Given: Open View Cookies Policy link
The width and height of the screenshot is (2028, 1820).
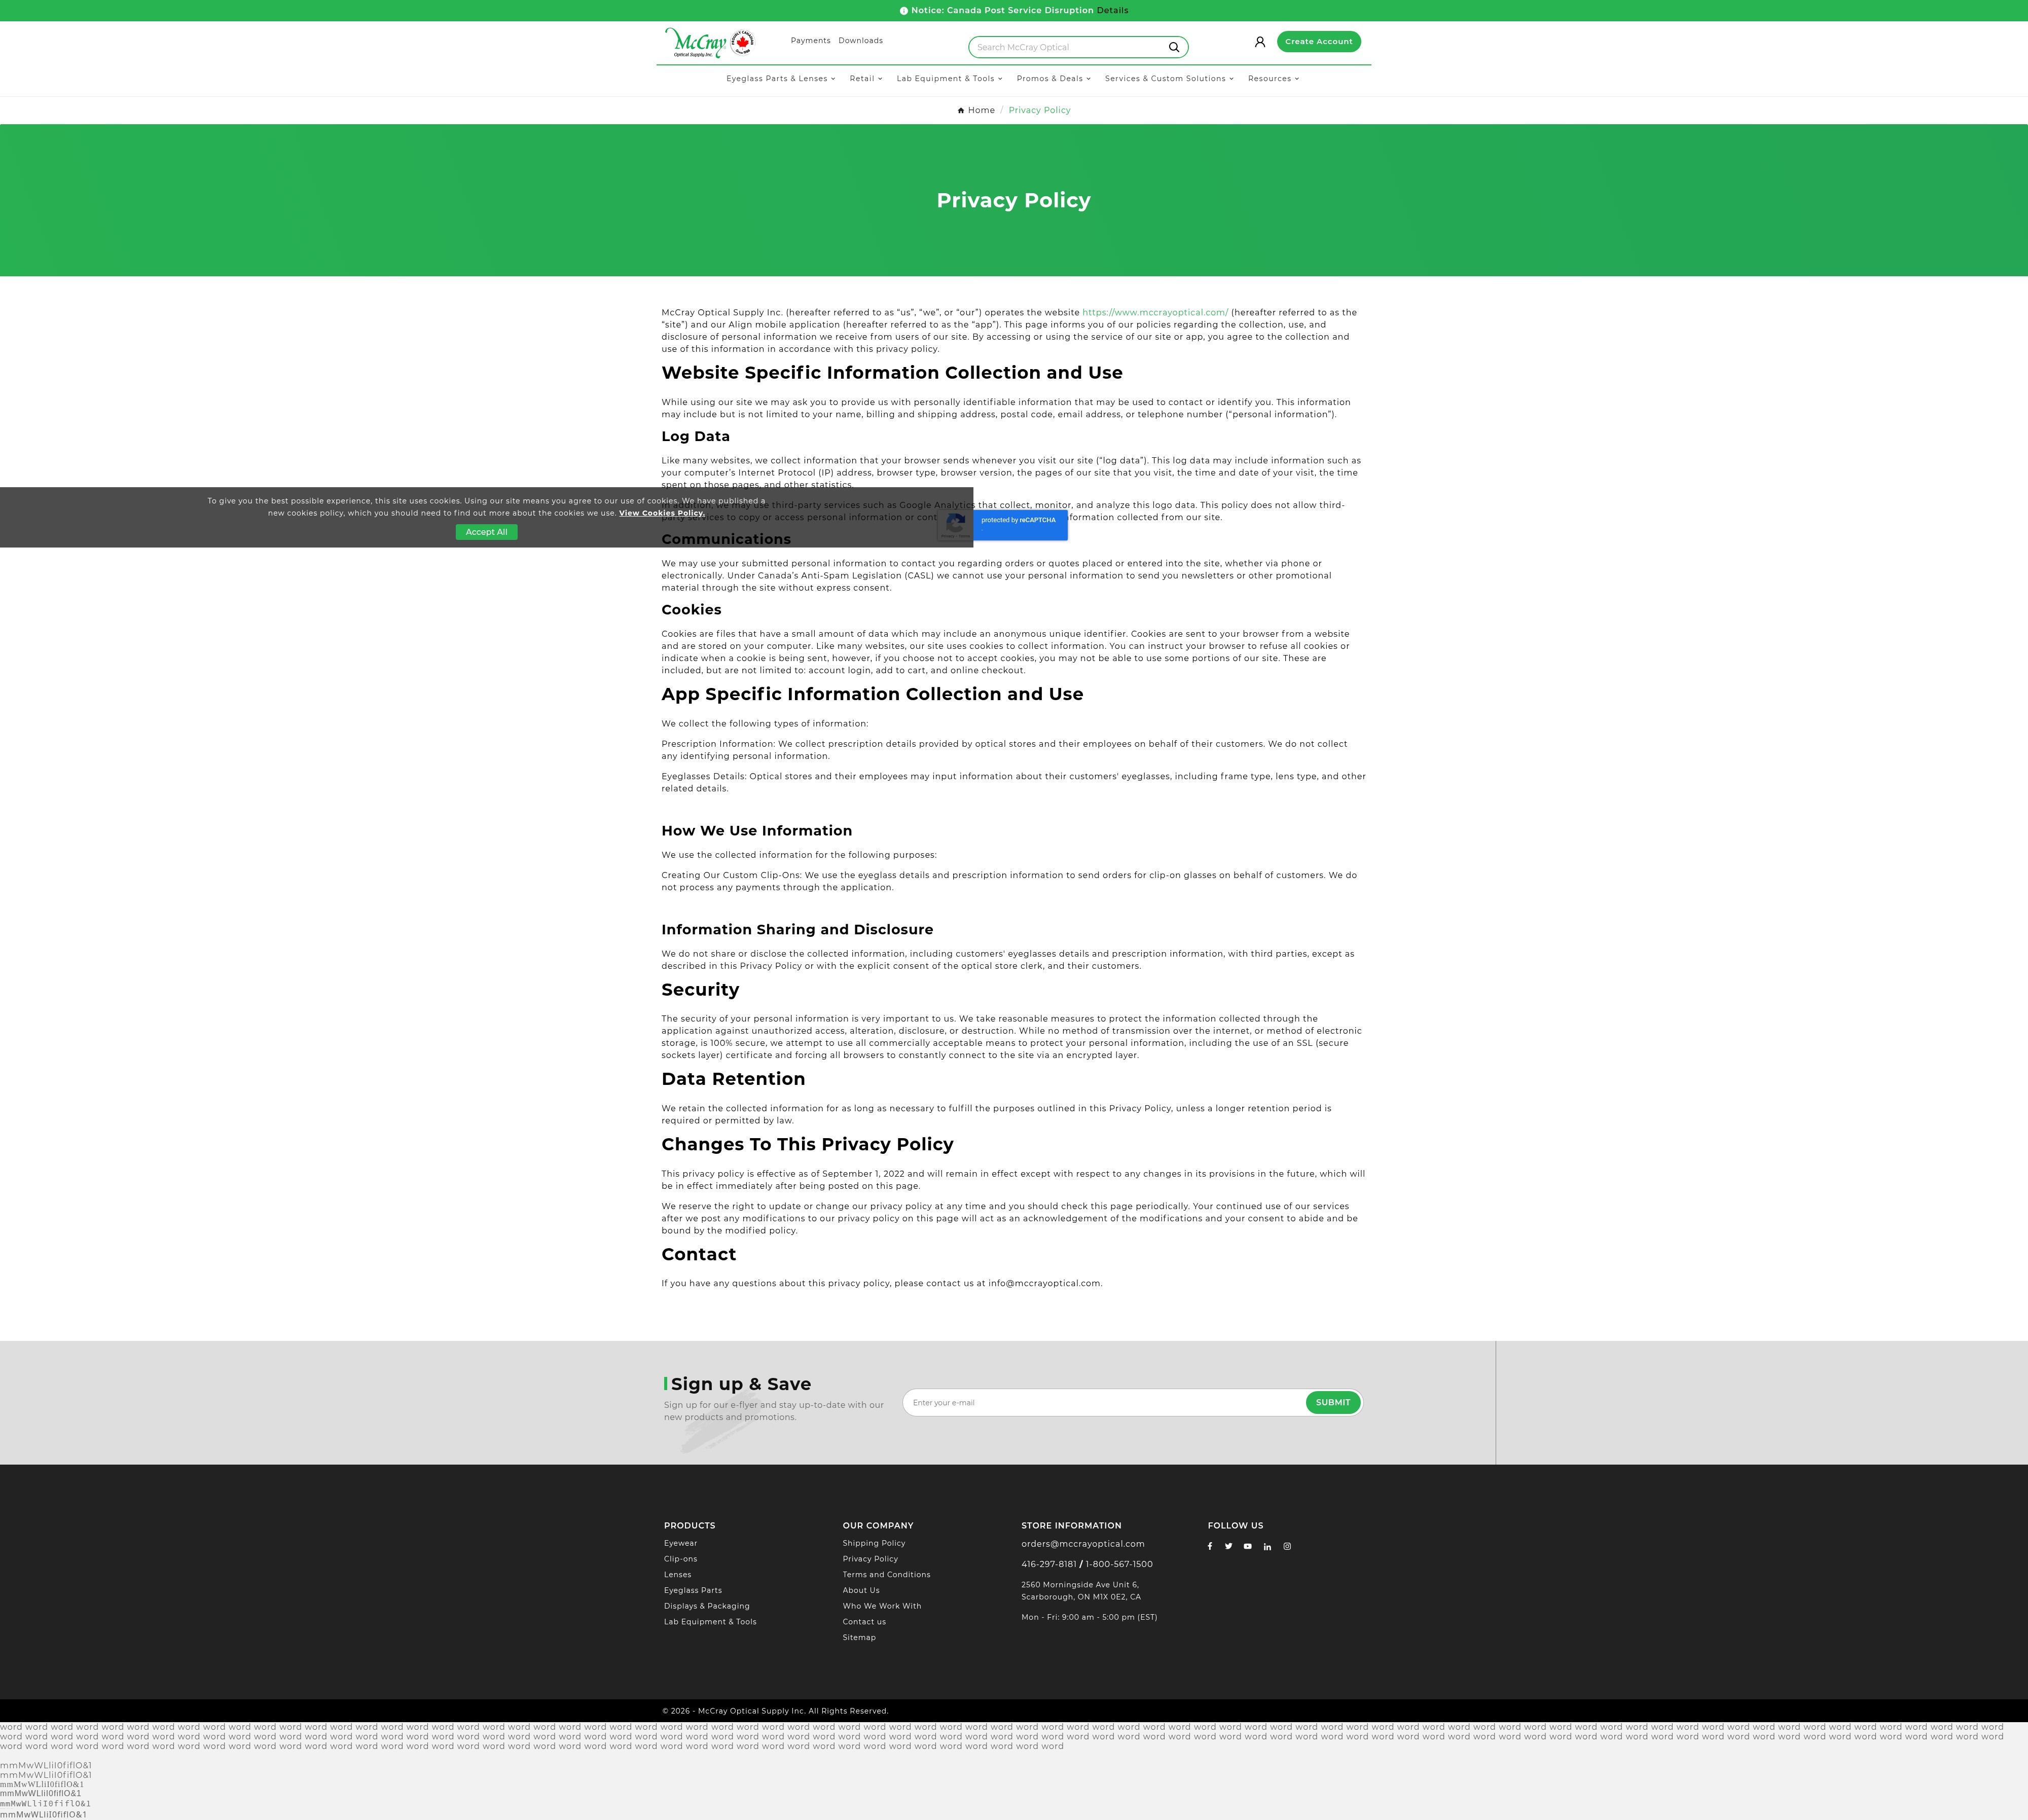Looking at the screenshot, I should point(662,513).
